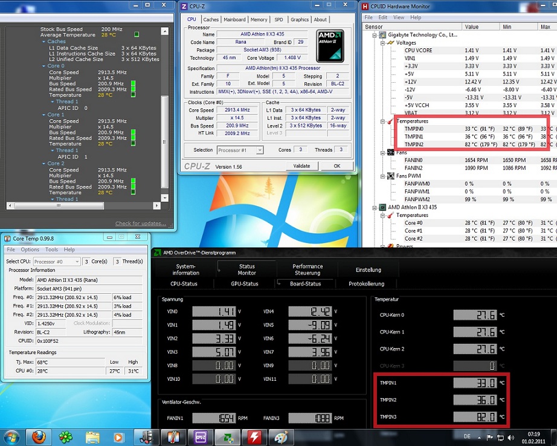Open Core Temp Options menu
557x446 pixels.
(x=30, y=250)
